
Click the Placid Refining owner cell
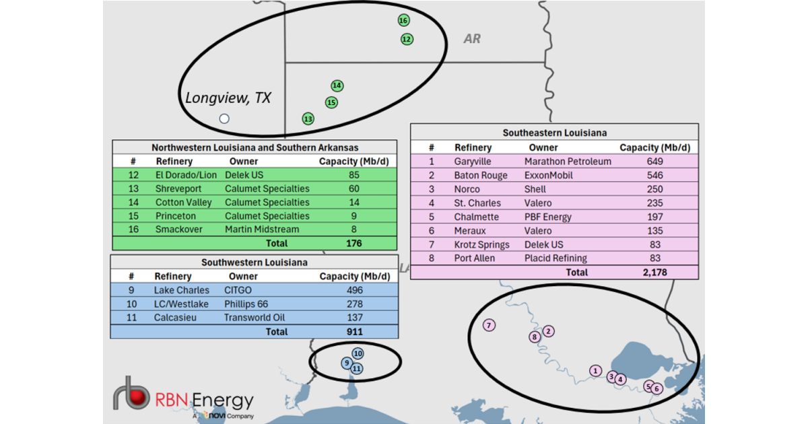pos(555,258)
